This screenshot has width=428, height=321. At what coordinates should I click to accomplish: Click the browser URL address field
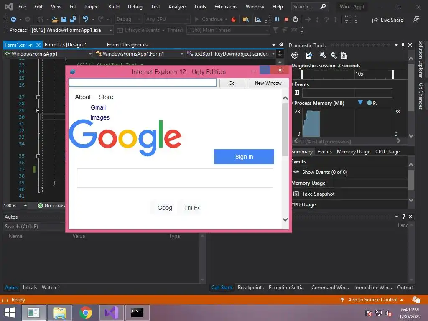point(143,82)
